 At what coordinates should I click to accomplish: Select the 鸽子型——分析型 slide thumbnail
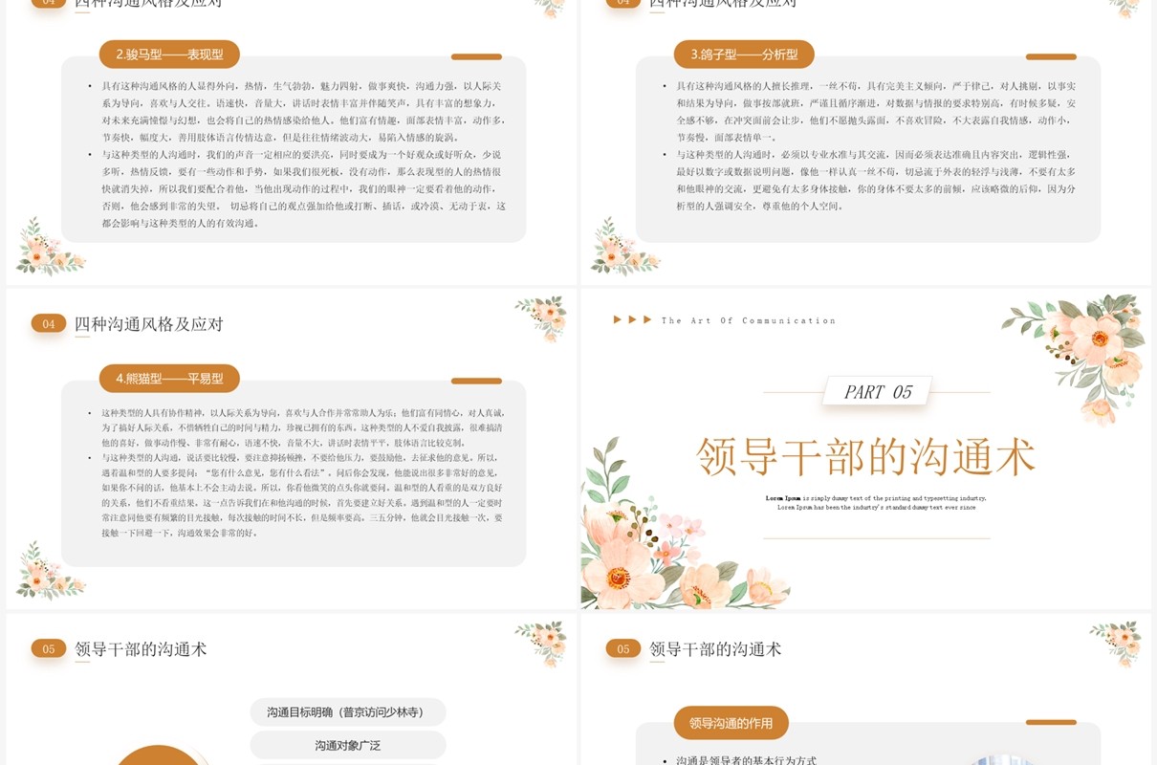click(865, 142)
